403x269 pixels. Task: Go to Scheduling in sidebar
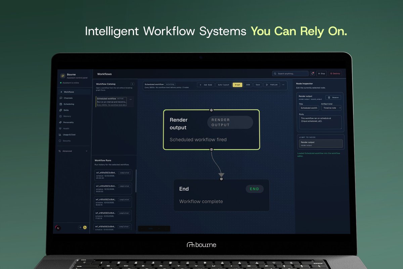(74, 104)
